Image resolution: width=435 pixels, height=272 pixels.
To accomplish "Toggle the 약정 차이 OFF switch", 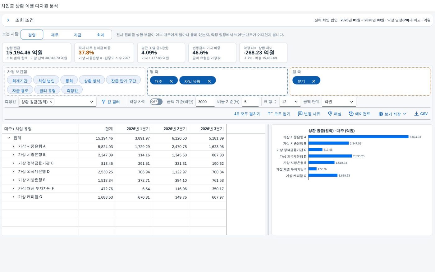I will pyautogui.click(x=156, y=102).
